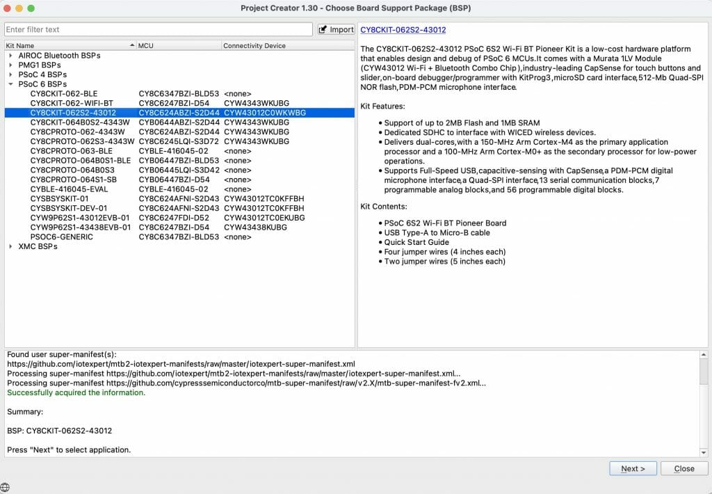Click the MCU cell CYB06445LQI-S3D42
The width and height of the screenshot is (712, 494).
coord(179,170)
